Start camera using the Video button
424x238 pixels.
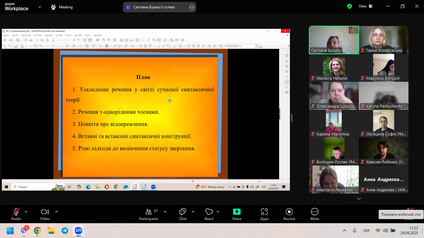(x=45, y=214)
